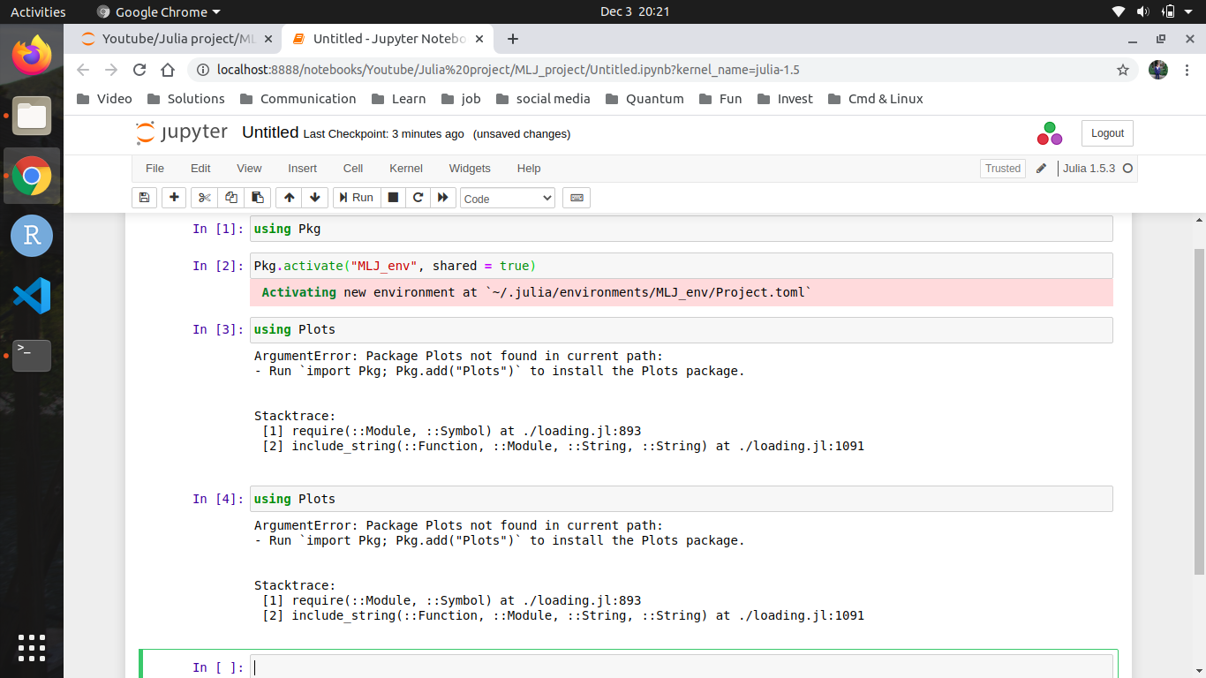Open the Video bookmarks folder
1206x678 pixels.
pyautogui.click(x=104, y=99)
